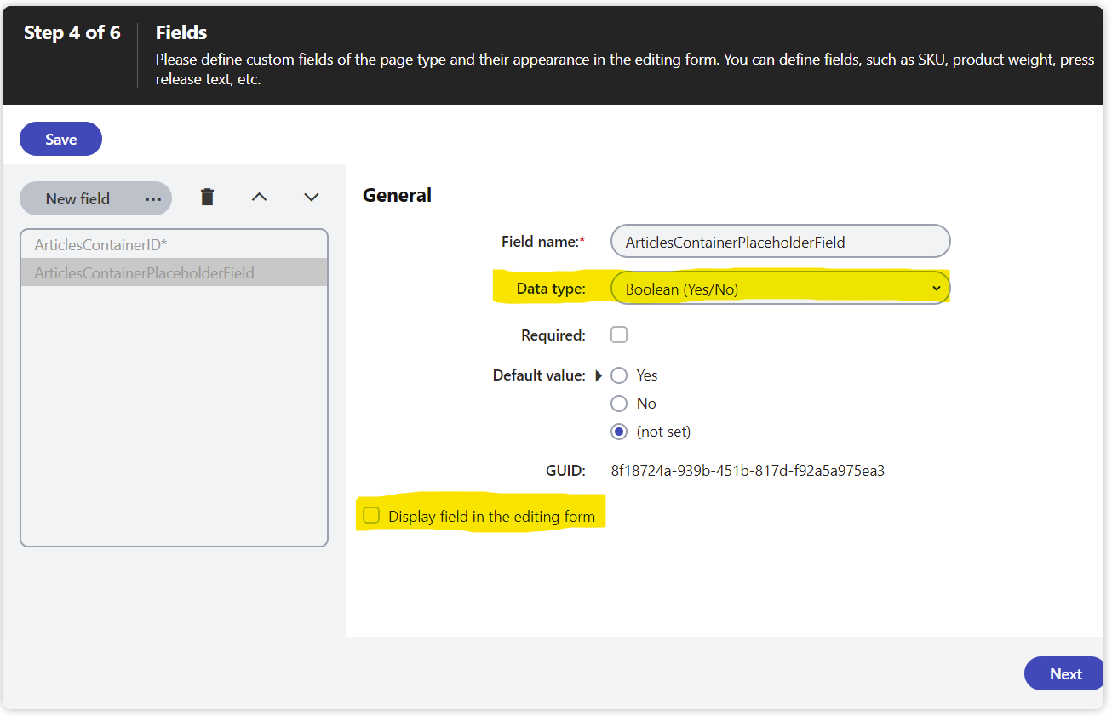
Task: Select No as default value
Action: (619, 404)
